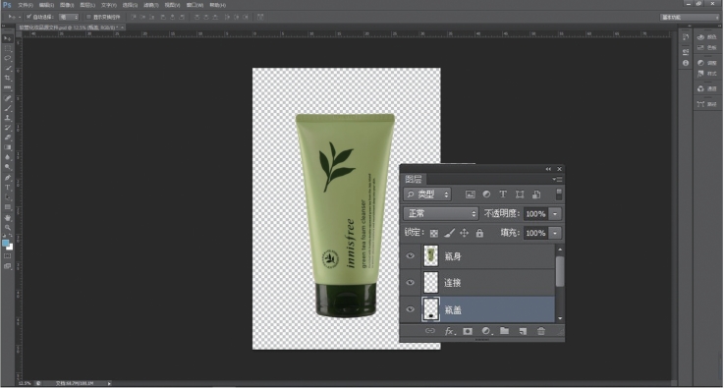724x388 pixels.
Task: Select the History Brush tool
Action: coord(8,128)
